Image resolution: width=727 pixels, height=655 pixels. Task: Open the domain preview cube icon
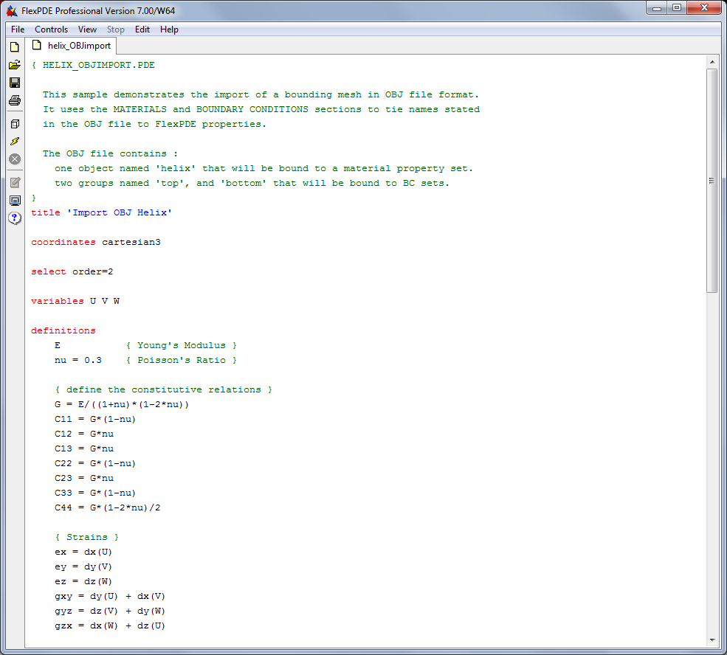(14, 123)
